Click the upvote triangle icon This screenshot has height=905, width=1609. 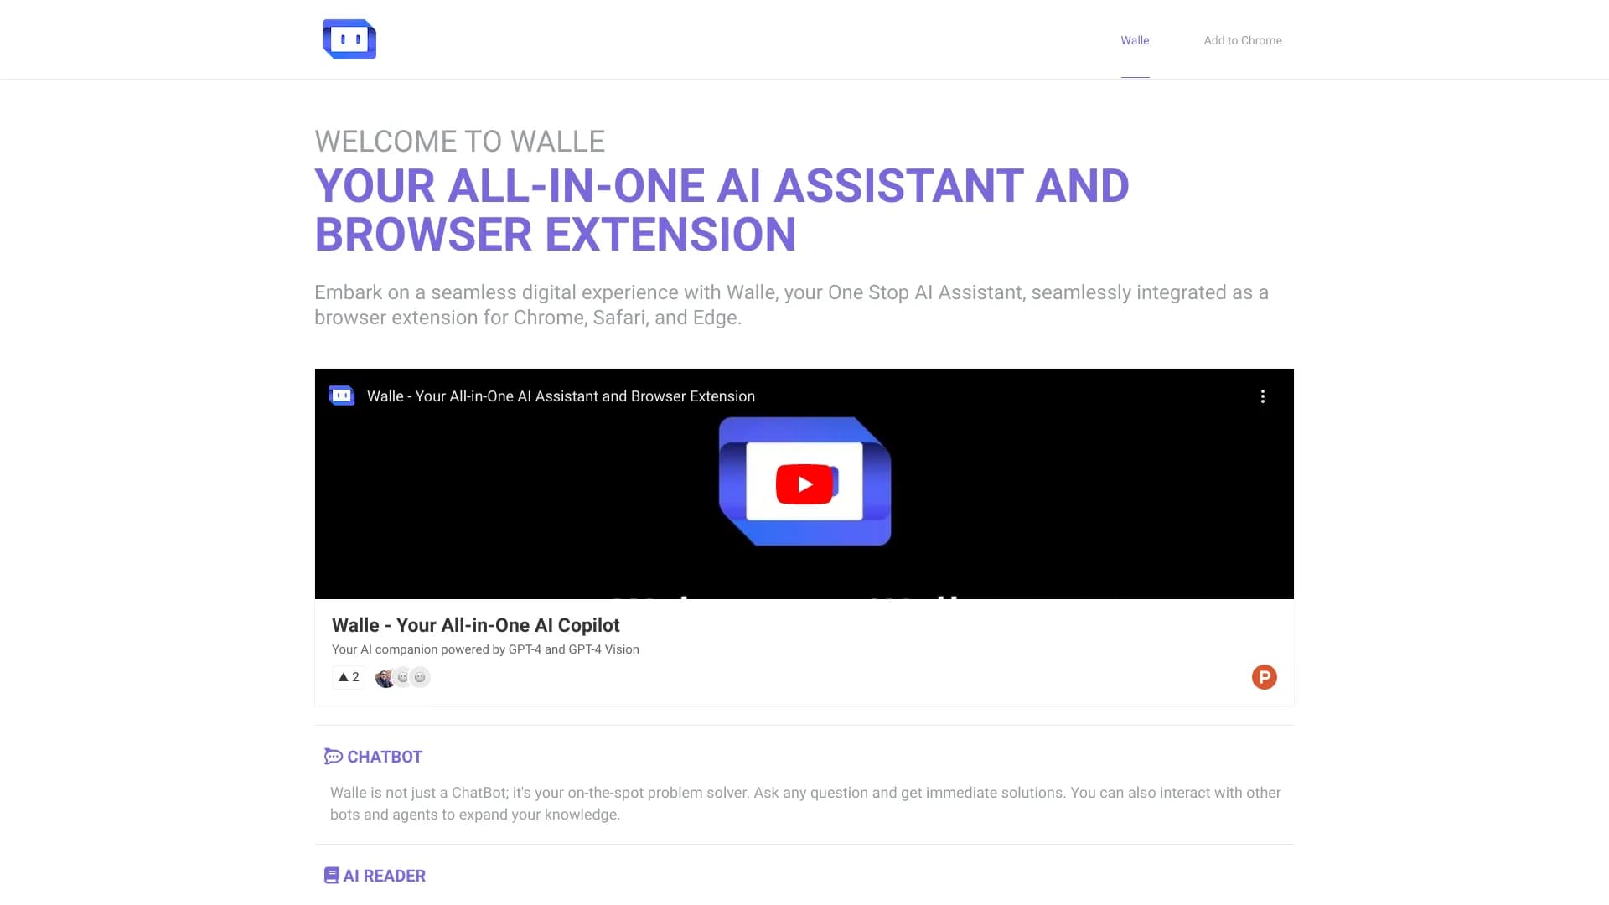pyautogui.click(x=343, y=676)
